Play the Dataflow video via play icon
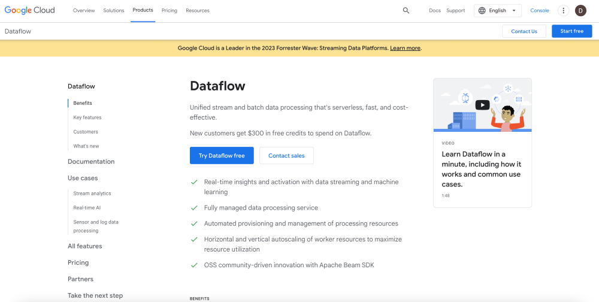The height and width of the screenshot is (302, 599). tap(482, 105)
